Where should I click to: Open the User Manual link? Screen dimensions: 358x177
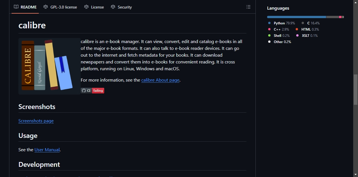pos(47,150)
